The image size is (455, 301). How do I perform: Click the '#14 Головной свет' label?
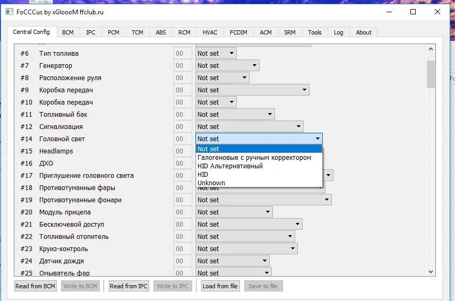click(53, 139)
